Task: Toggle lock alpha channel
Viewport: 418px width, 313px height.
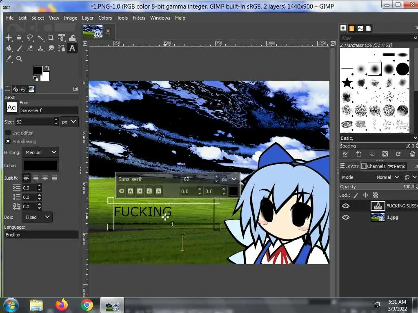Action: pyautogui.click(x=376, y=195)
